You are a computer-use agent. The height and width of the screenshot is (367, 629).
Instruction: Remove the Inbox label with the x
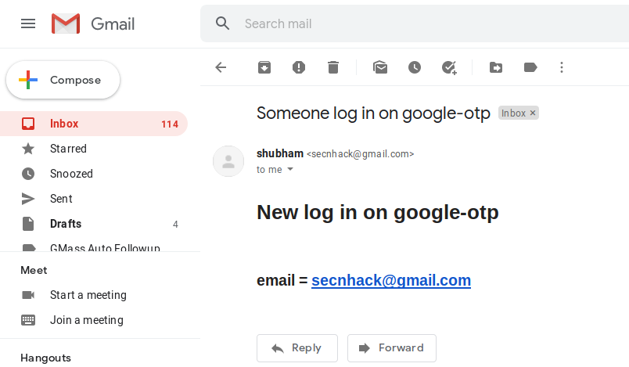tap(533, 113)
